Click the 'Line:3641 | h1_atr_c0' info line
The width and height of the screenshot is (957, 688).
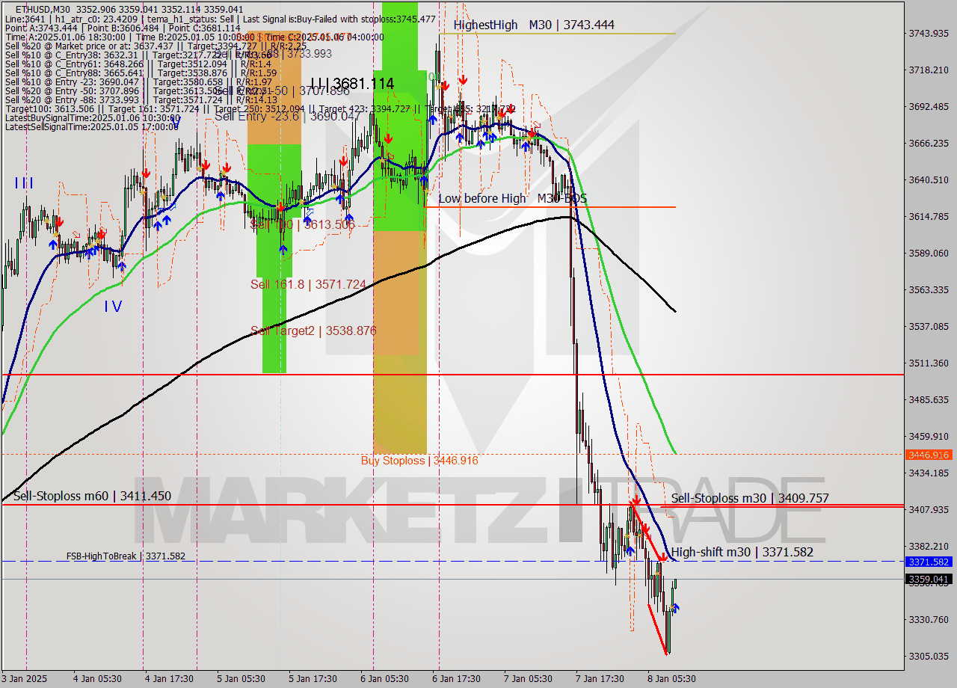[221, 19]
